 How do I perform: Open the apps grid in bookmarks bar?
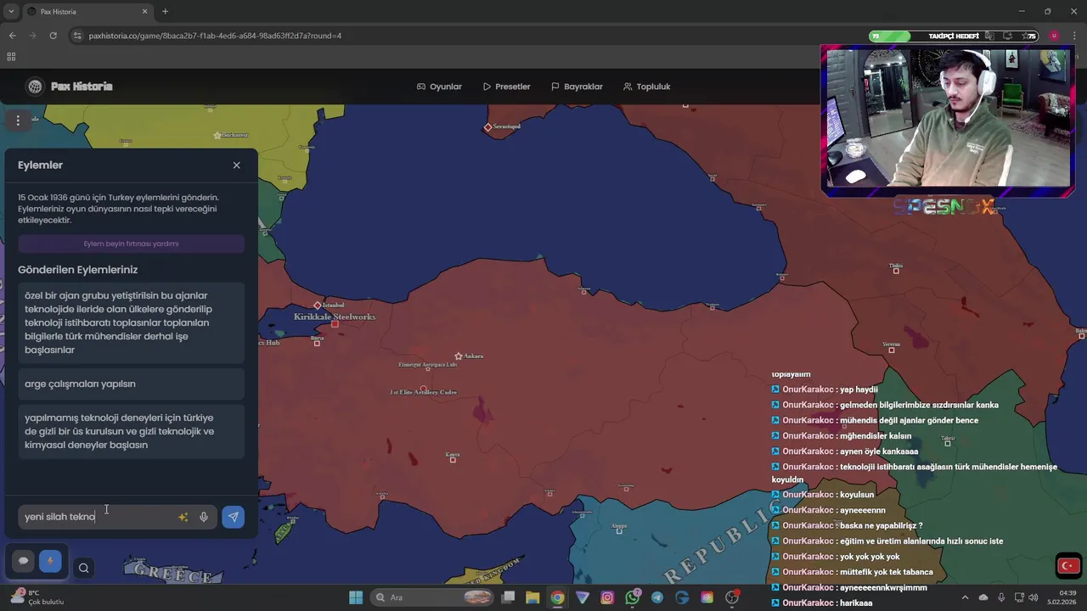(x=11, y=57)
